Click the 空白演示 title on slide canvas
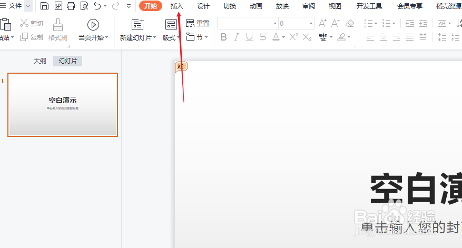This screenshot has width=462, height=248. point(416,189)
